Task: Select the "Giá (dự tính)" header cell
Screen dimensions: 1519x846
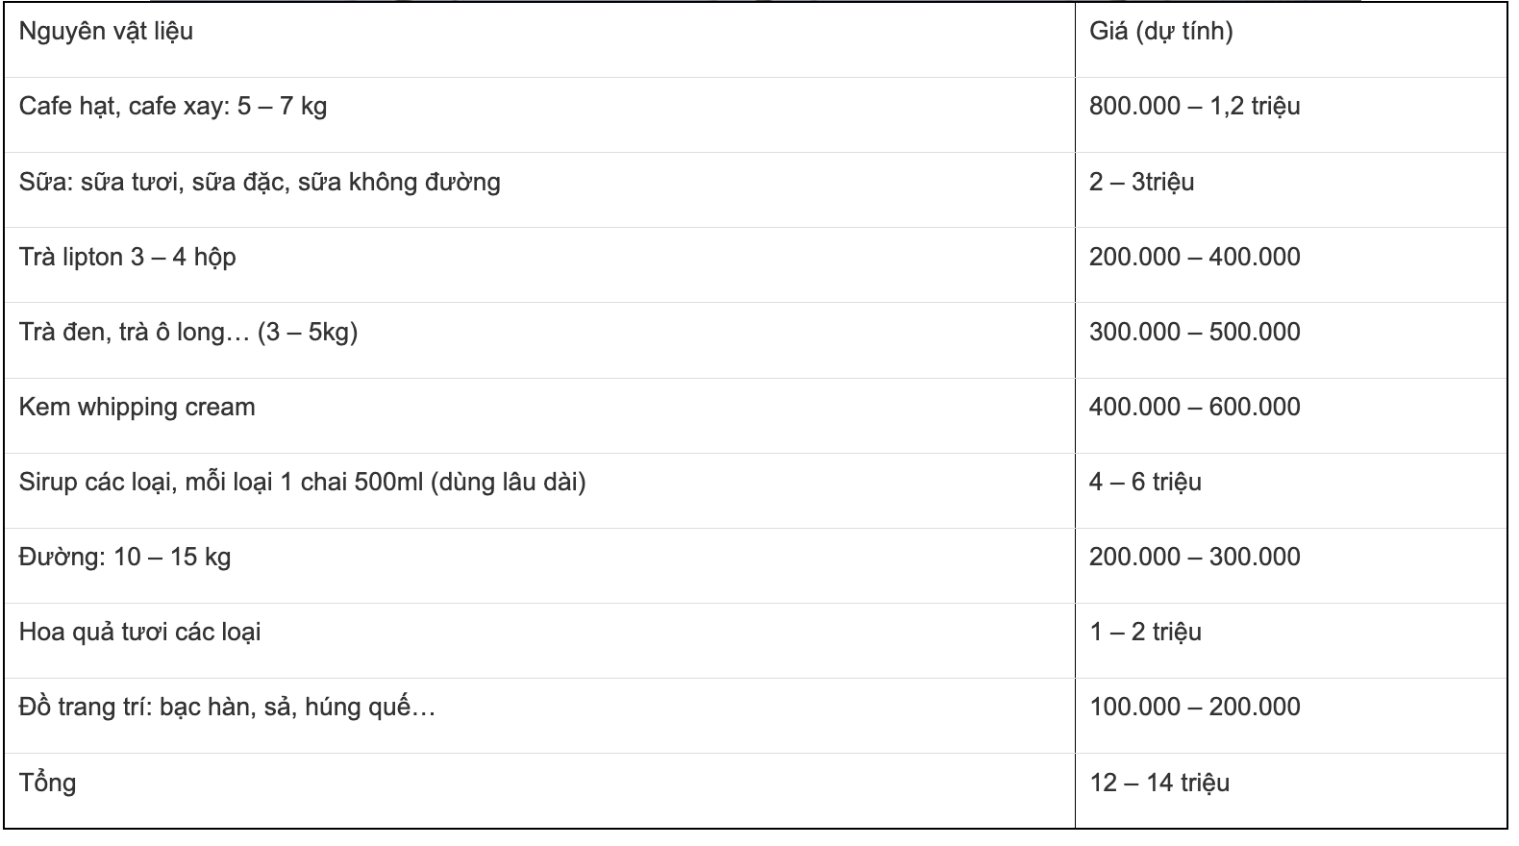Action: point(1160,32)
